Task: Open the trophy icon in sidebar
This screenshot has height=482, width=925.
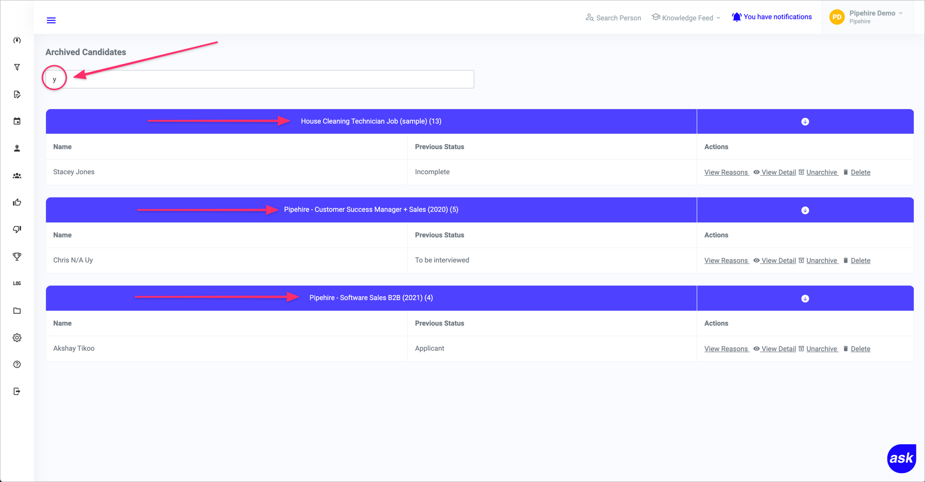Action: tap(17, 256)
